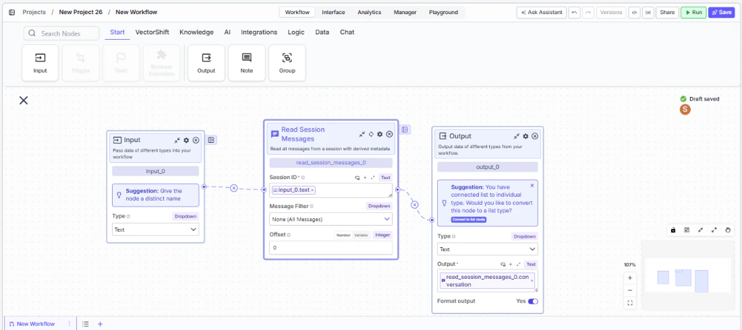Close the node panel with X icon
Screen dimensions: 742x330
tap(24, 100)
